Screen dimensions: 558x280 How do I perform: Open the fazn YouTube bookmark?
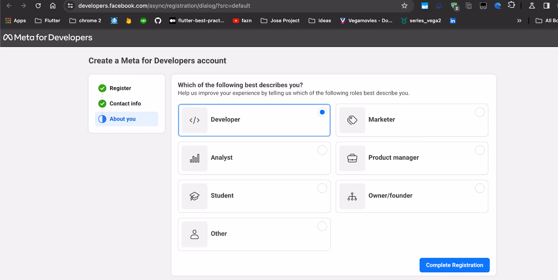click(x=242, y=21)
